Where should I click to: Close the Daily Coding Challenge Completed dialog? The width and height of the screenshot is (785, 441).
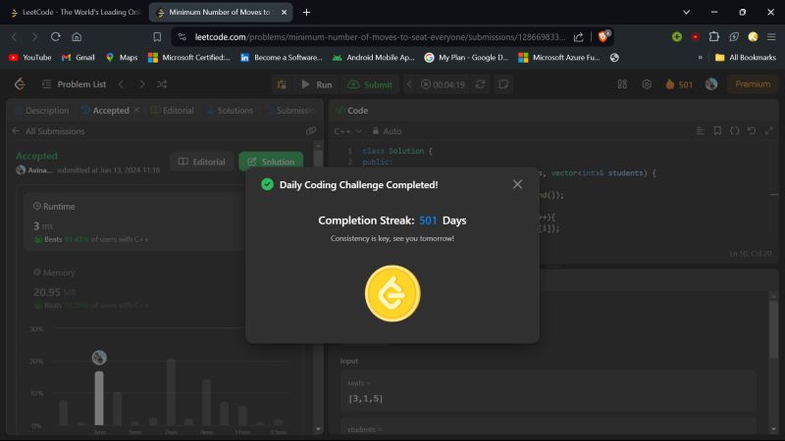click(x=517, y=184)
